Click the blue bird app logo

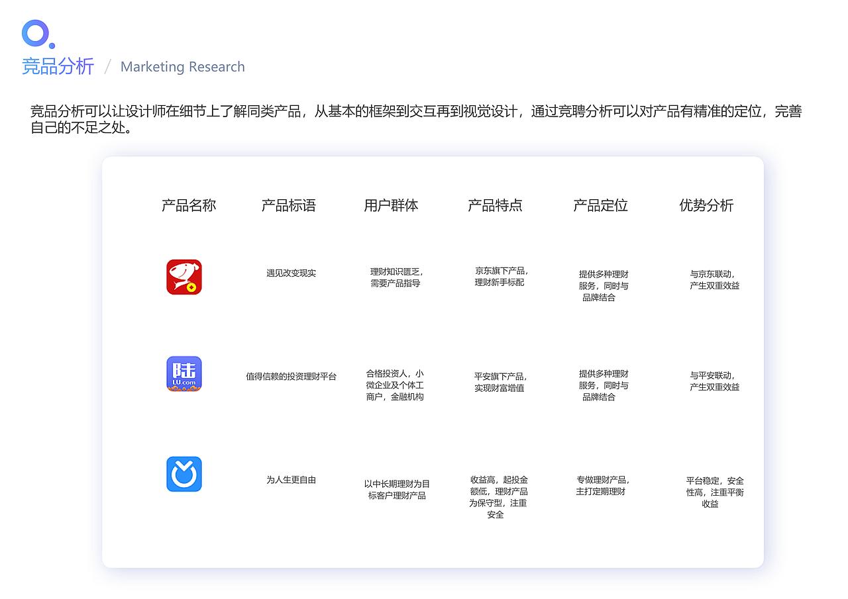(x=184, y=474)
